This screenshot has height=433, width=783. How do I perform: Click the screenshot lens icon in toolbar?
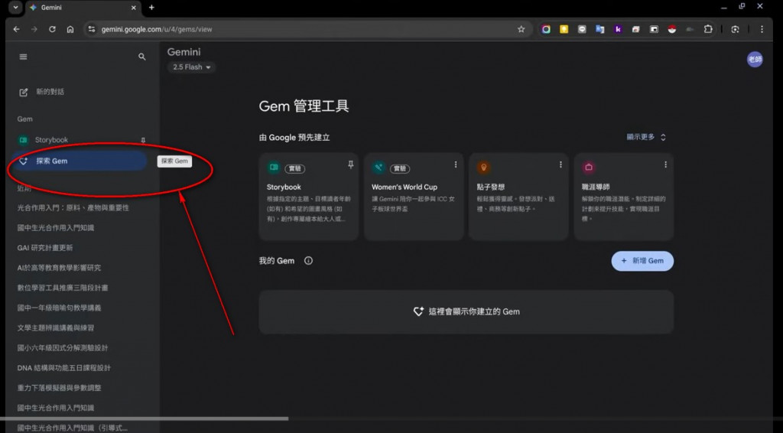coord(735,30)
